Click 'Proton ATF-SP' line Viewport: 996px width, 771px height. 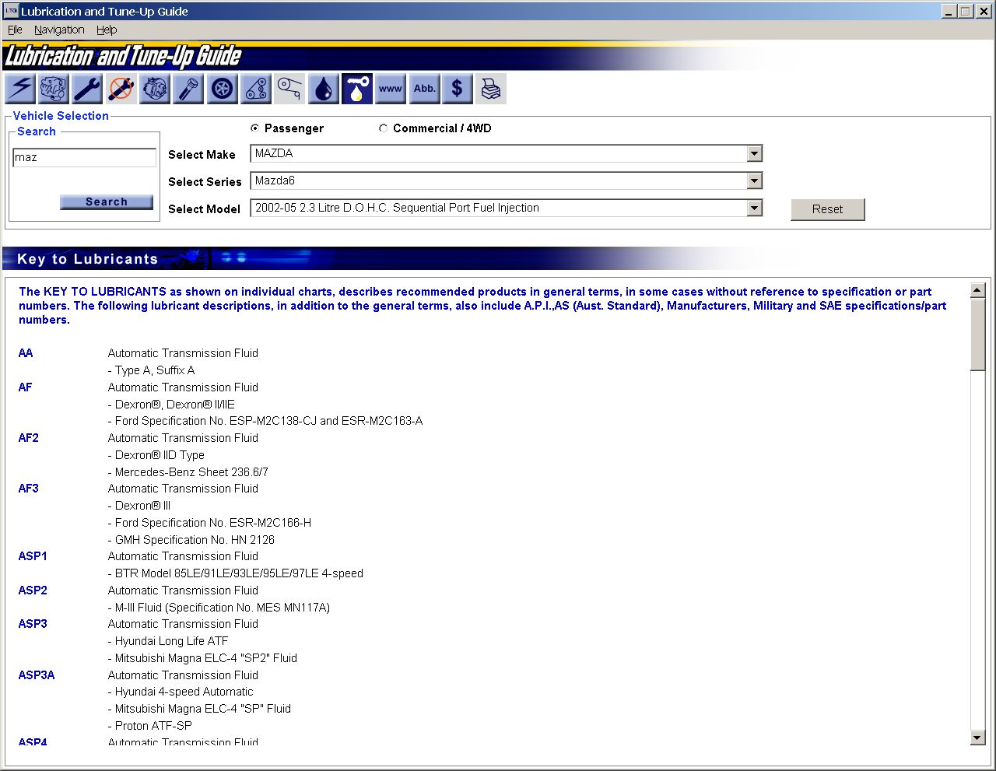149,726
